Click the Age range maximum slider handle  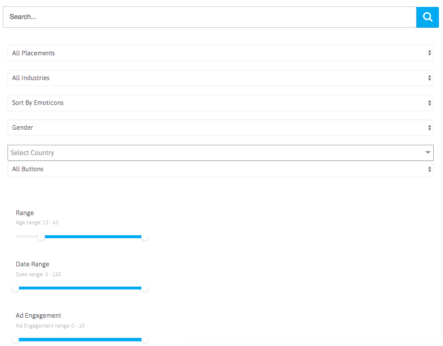[145, 237]
